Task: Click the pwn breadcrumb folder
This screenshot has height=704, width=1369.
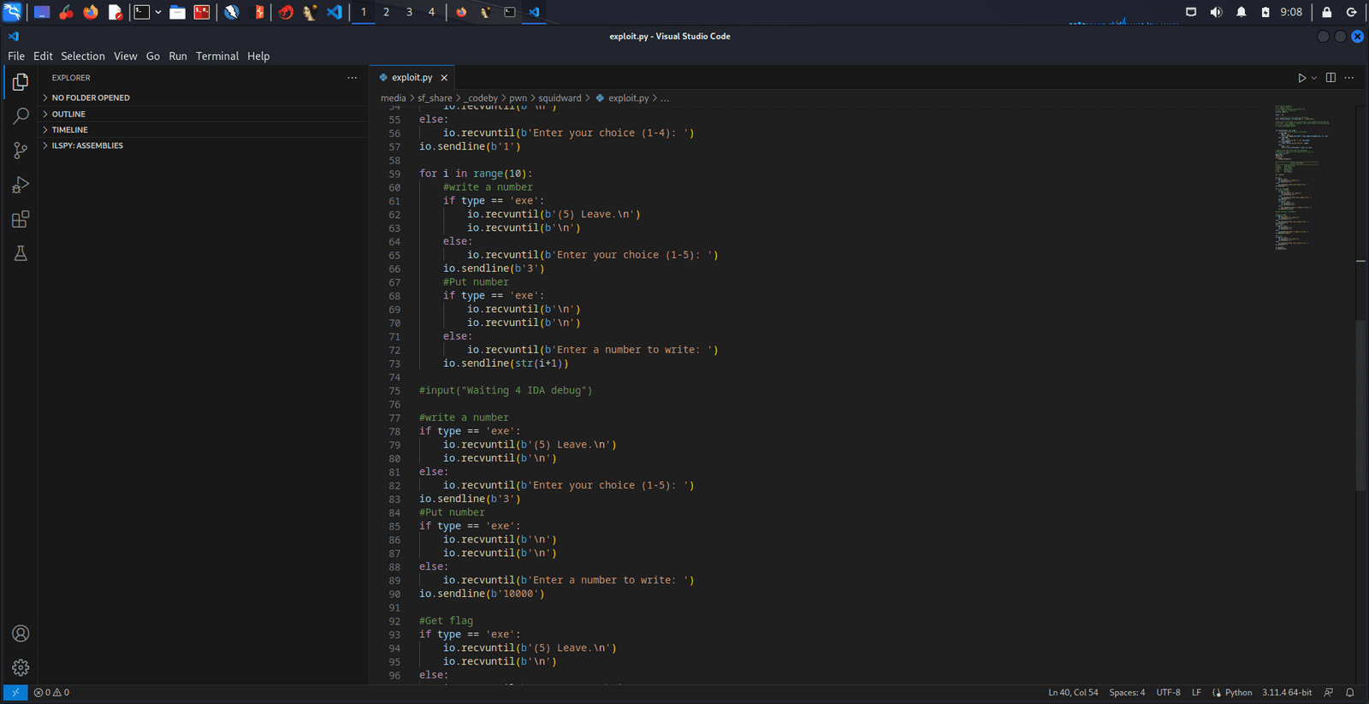Action: click(519, 98)
